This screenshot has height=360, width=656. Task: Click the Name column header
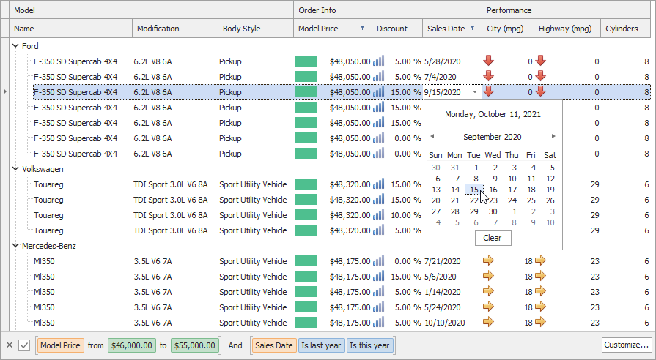pyautogui.click(x=70, y=29)
